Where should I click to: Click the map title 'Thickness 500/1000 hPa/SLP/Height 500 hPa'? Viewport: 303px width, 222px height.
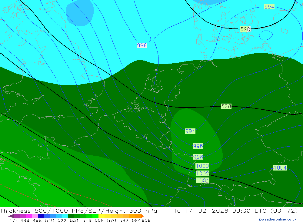[78, 211]
